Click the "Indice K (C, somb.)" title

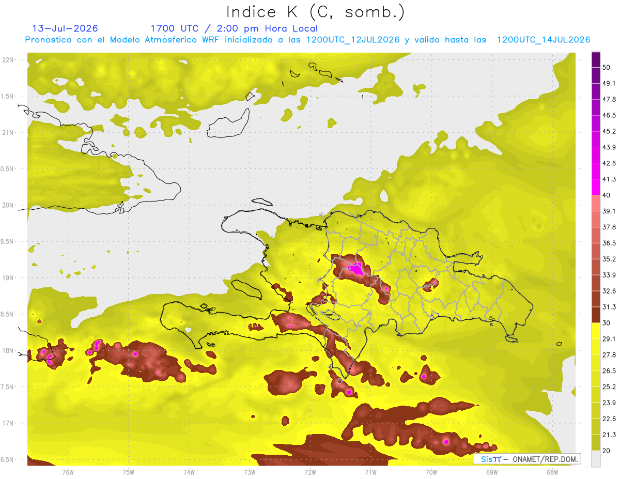[x=315, y=11]
